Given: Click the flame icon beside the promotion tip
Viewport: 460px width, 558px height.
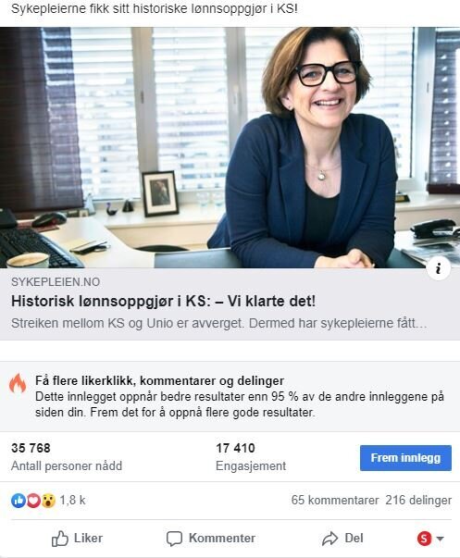Looking at the screenshot, I should tap(18, 383).
